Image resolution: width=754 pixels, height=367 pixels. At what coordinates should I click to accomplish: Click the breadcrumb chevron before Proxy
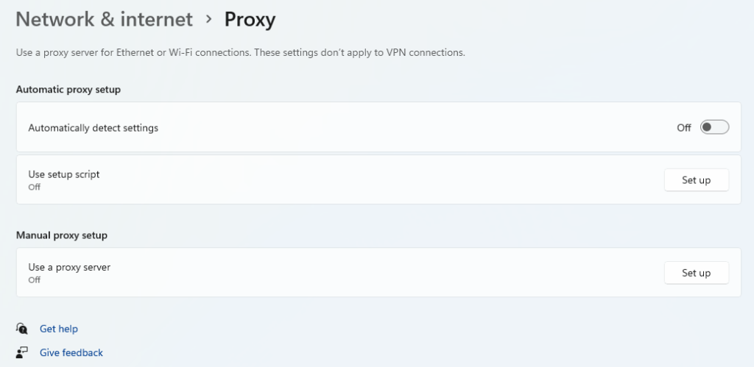pyautogui.click(x=208, y=19)
